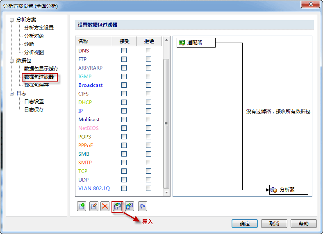
Task: Click the filter list vertical scrollbar
Action: (166, 123)
